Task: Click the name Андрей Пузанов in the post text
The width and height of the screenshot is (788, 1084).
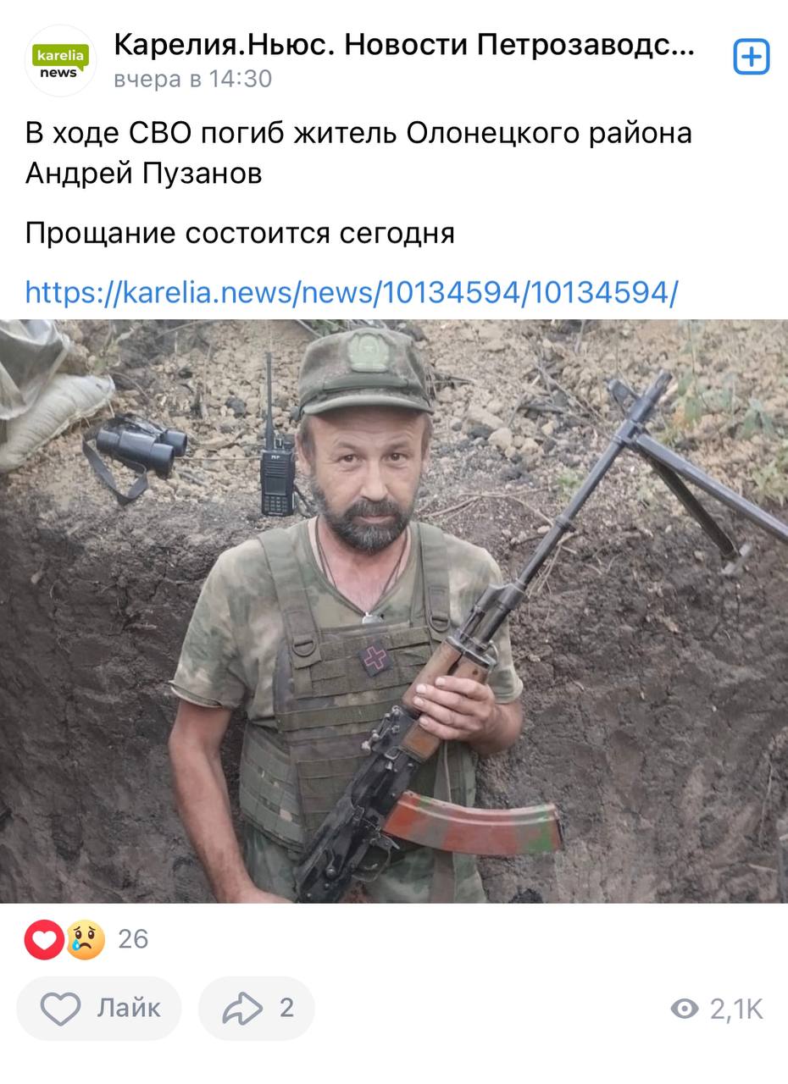Action: pyautogui.click(x=143, y=174)
